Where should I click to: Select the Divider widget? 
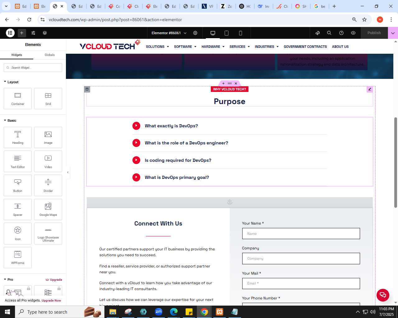pyautogui.click(x=48, y=185)
